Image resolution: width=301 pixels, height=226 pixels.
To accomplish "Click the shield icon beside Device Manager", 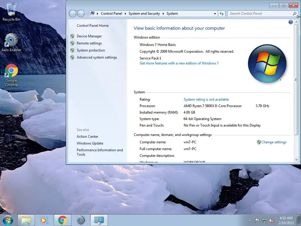I will 72,36.
